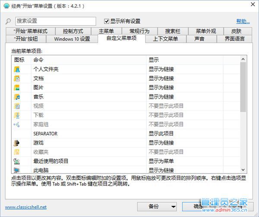Select the 文档 command text
The image size is (259, 217).
pos(38,79)
